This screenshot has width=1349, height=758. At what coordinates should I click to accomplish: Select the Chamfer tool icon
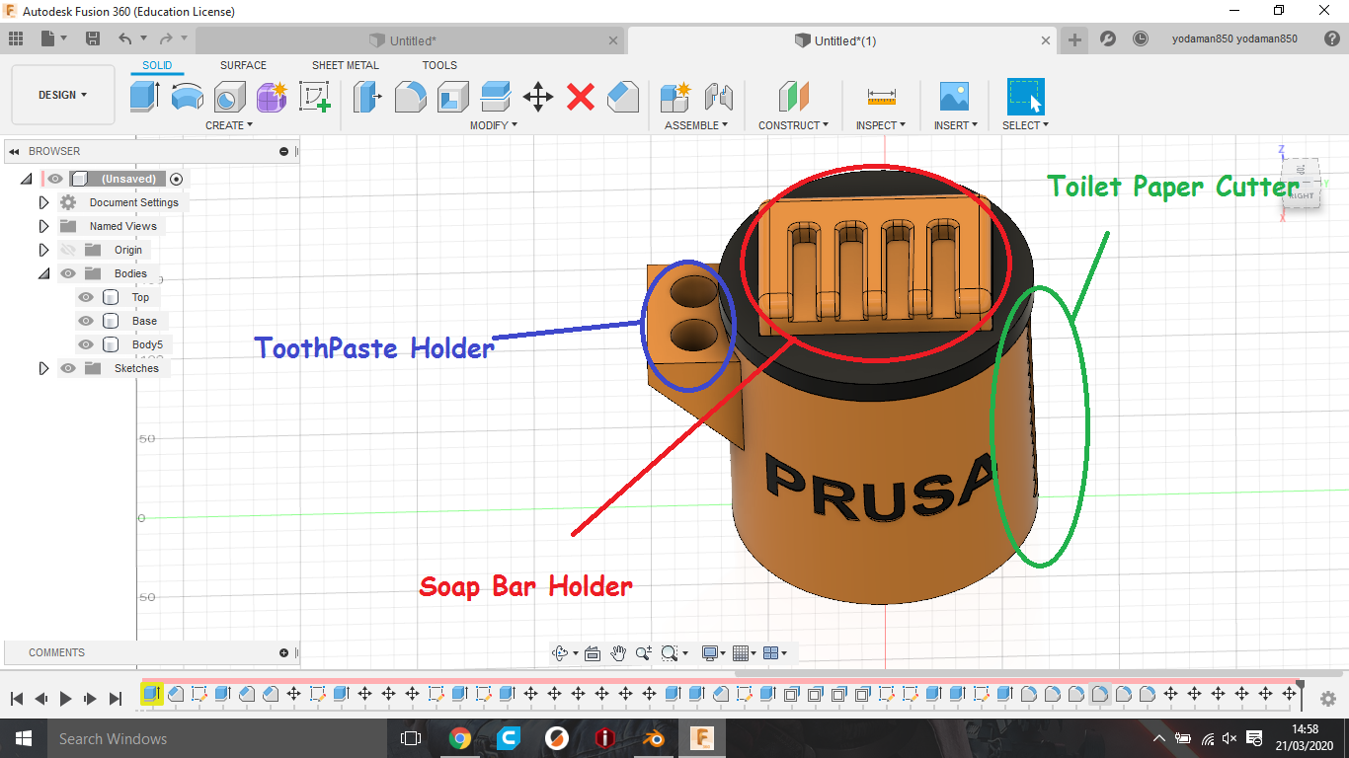pyautogui.click(x=623, y=97)
